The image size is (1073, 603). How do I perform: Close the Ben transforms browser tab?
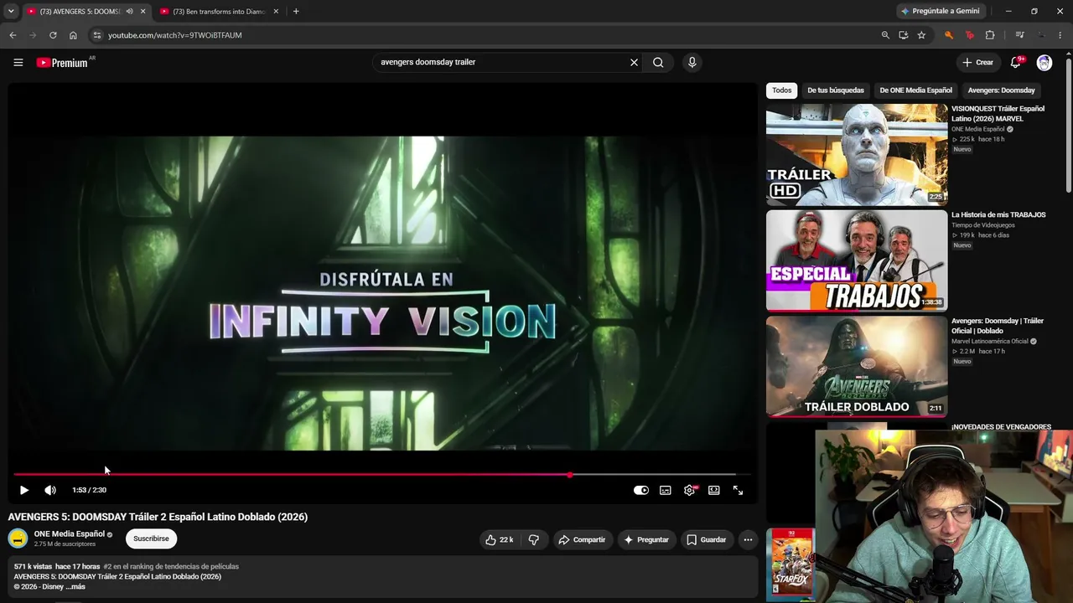(276, 12)
